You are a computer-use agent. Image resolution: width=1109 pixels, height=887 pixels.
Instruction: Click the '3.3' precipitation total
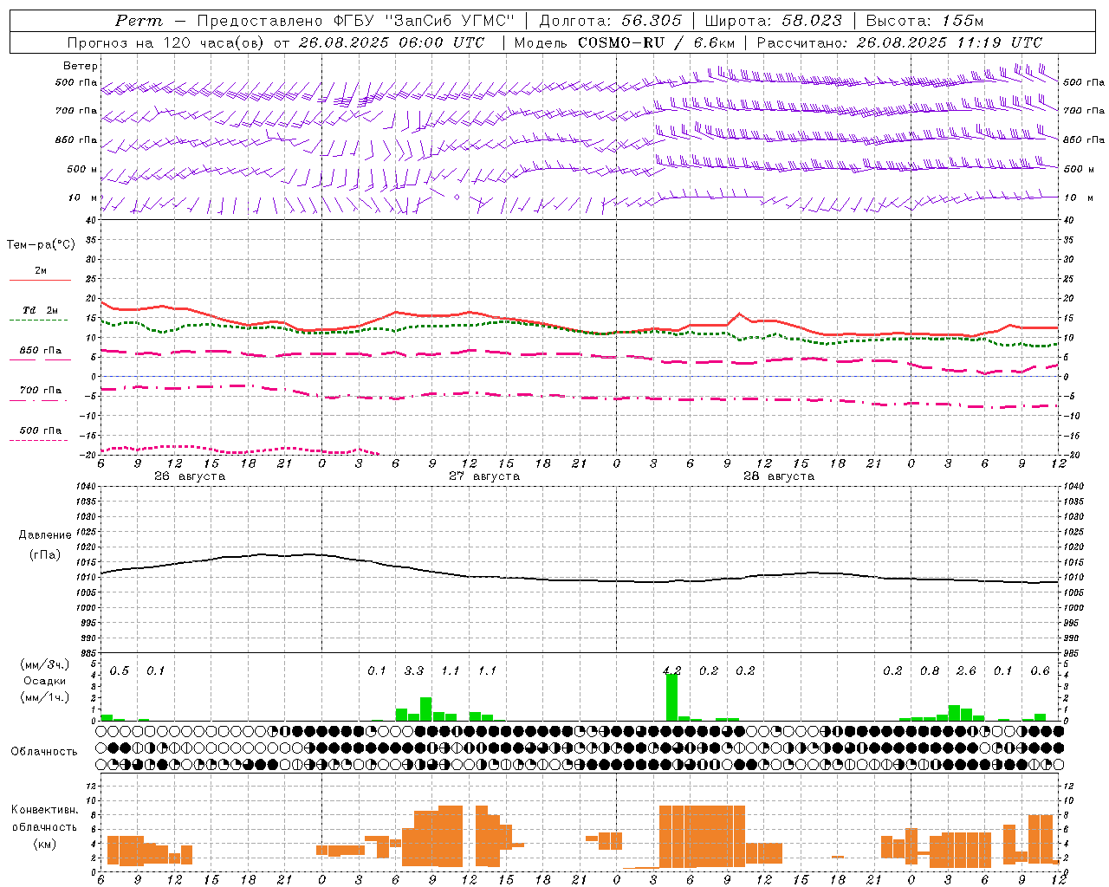tap(414, 671)
